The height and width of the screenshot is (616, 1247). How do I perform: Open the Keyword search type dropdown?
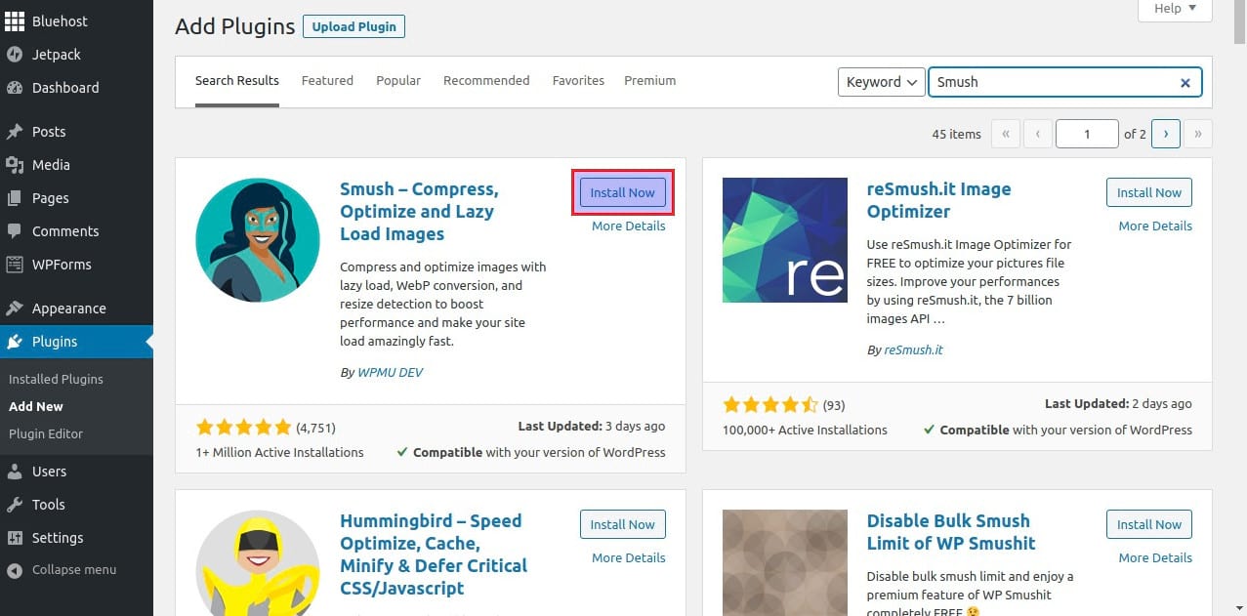click(x=881, y=82)
